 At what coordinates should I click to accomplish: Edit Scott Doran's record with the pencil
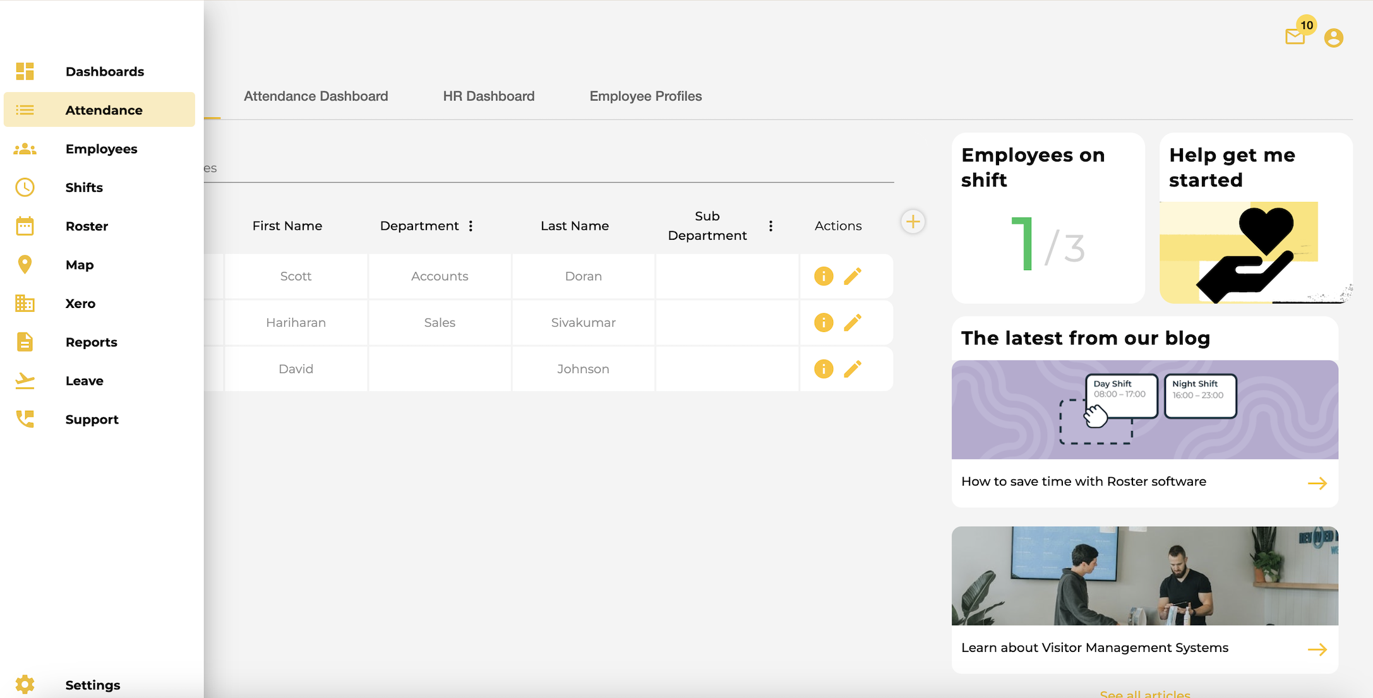[x=853, y=276]
